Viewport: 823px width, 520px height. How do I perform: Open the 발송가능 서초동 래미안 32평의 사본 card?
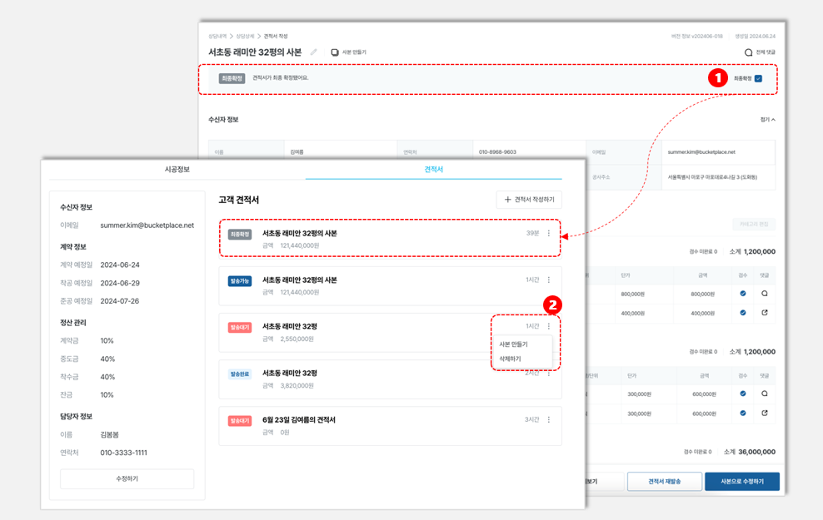[390, 285]
